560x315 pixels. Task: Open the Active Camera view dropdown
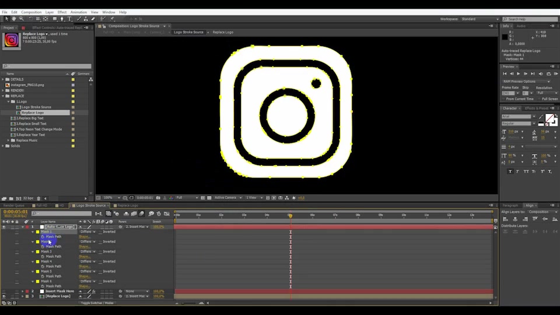(x=228, y=198)
